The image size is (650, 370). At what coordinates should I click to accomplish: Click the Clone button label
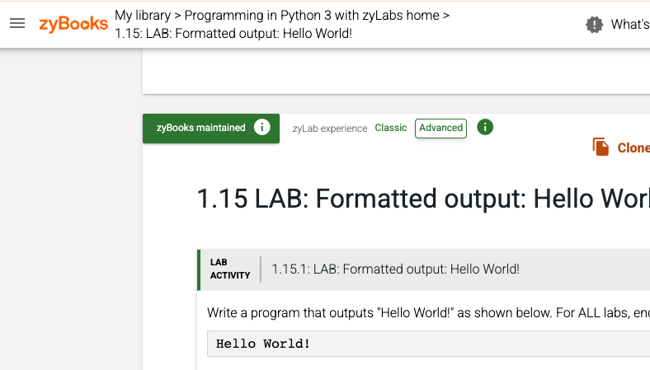(x=634, y=148)
